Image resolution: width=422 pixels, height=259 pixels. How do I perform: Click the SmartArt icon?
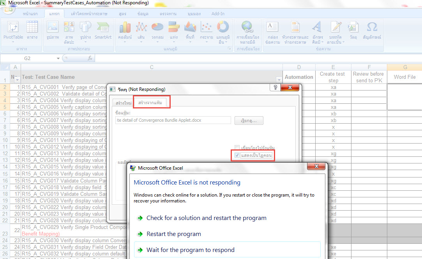(103, 27)
